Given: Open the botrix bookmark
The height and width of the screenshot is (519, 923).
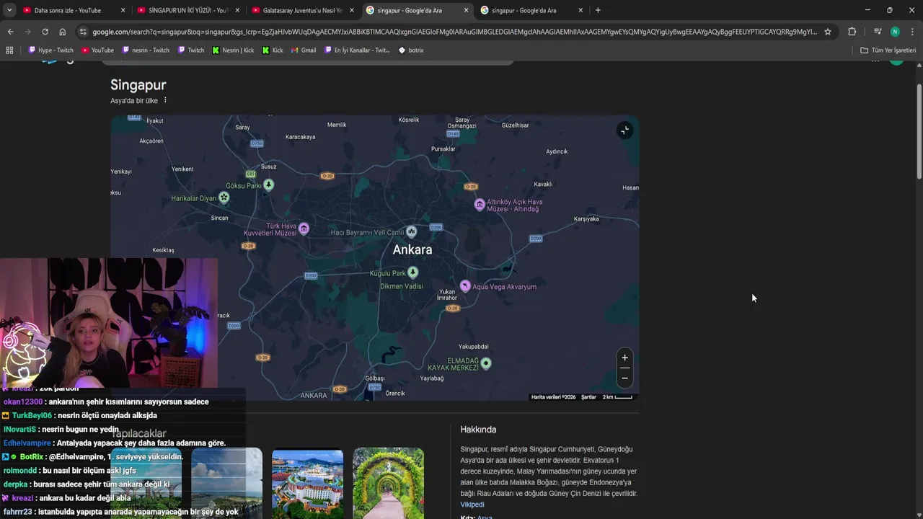Looking at the screenshot, I should click(411, 50).
